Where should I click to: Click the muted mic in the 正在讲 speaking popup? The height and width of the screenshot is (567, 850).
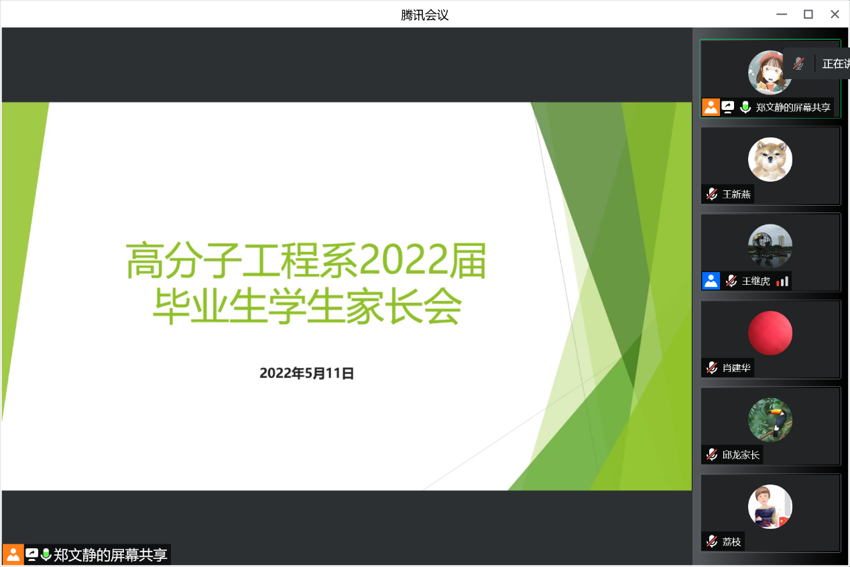pos(798,64)
